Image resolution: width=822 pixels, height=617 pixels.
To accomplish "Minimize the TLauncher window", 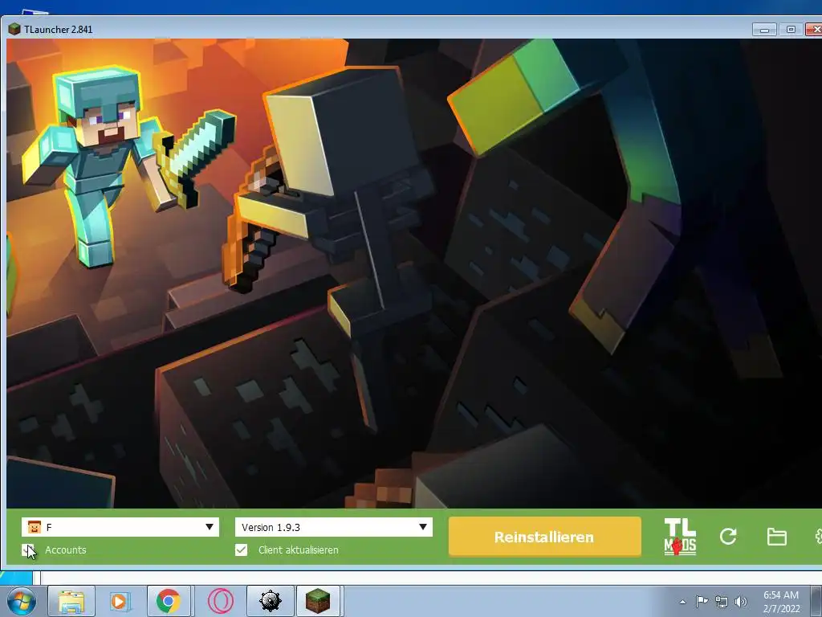I will 764,30.
